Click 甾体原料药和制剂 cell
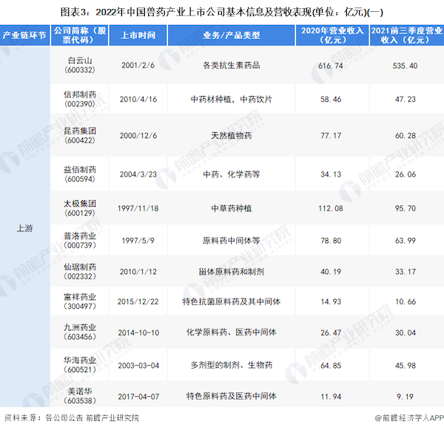This screenshot has width=444, height=430. click(x=232, y=272)
